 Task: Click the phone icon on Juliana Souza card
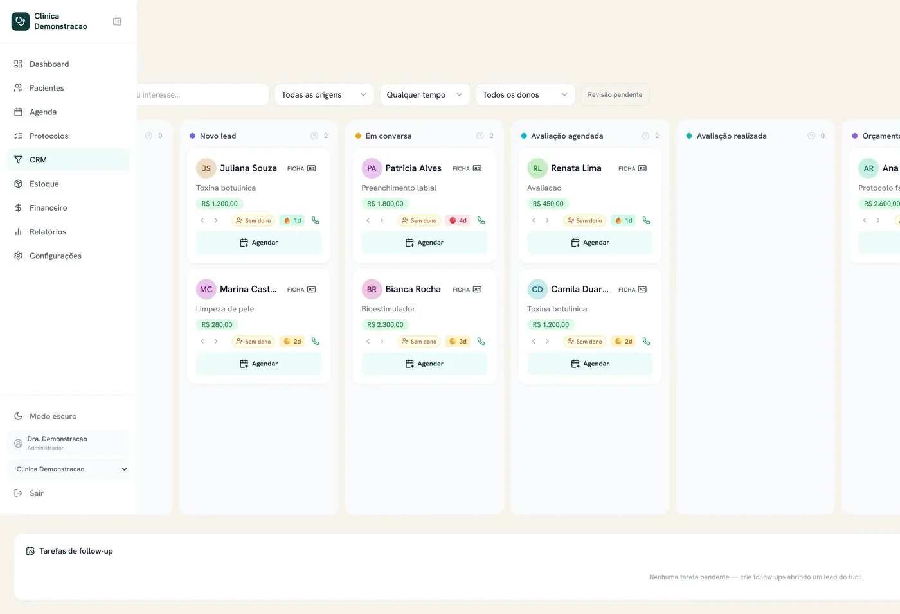(316, 220)
